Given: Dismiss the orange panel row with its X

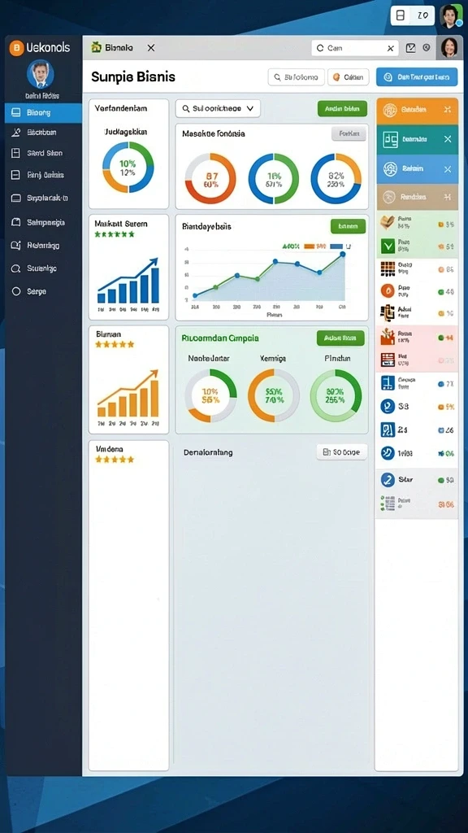Looking at the screenshot, I should tap(448, 110).
